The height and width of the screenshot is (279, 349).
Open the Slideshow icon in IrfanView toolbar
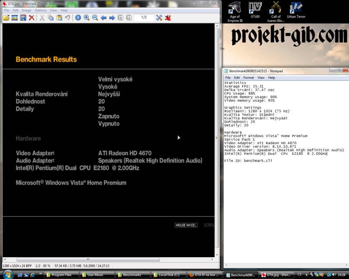tap(15, 18)
